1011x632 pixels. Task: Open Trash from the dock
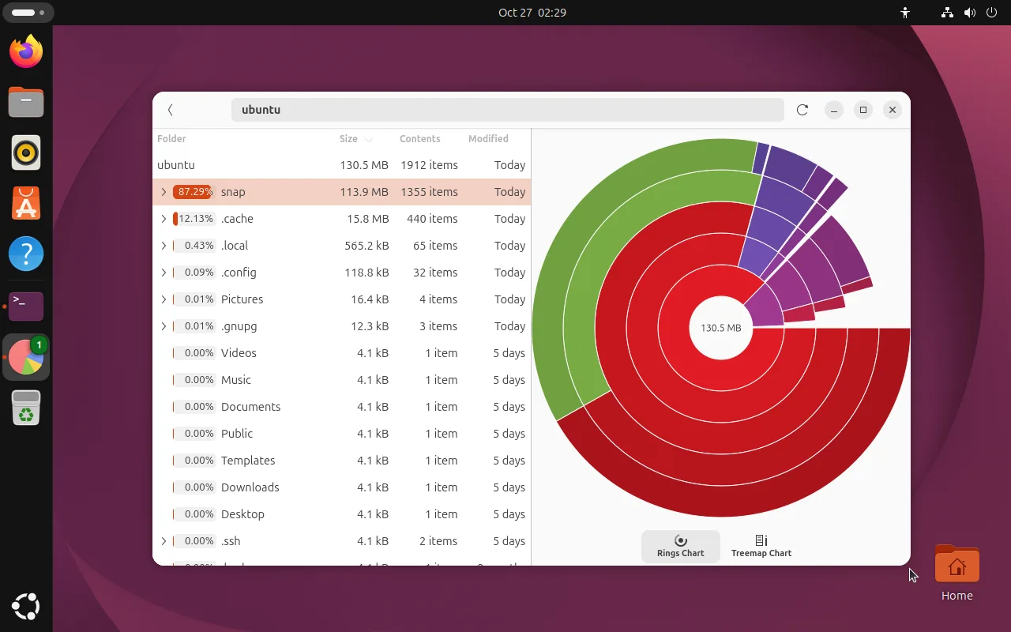coord(26,407)
